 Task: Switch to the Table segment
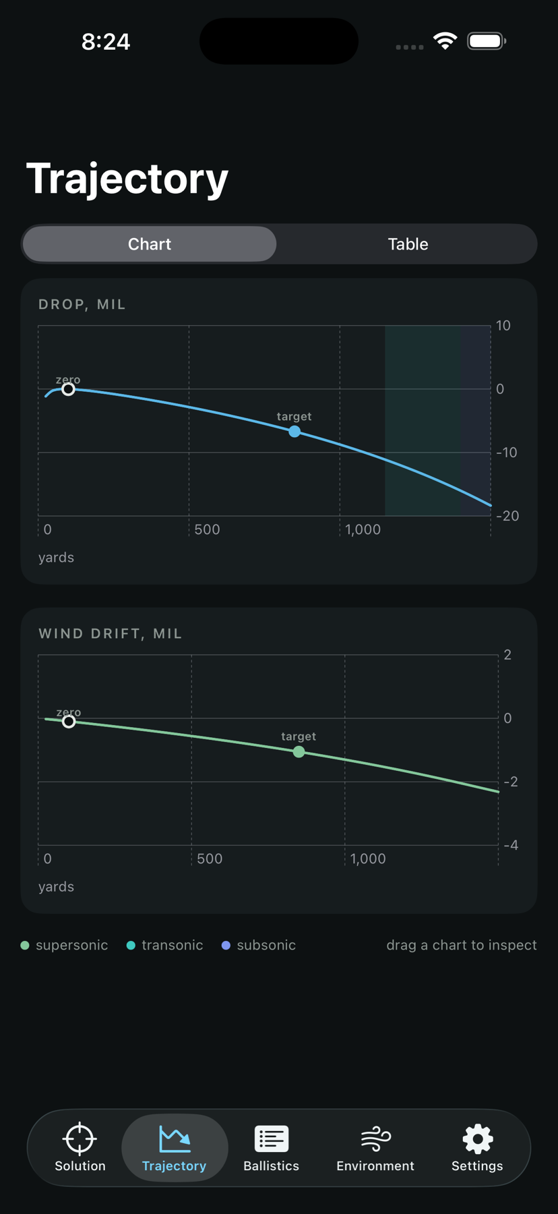coord(408,243)
